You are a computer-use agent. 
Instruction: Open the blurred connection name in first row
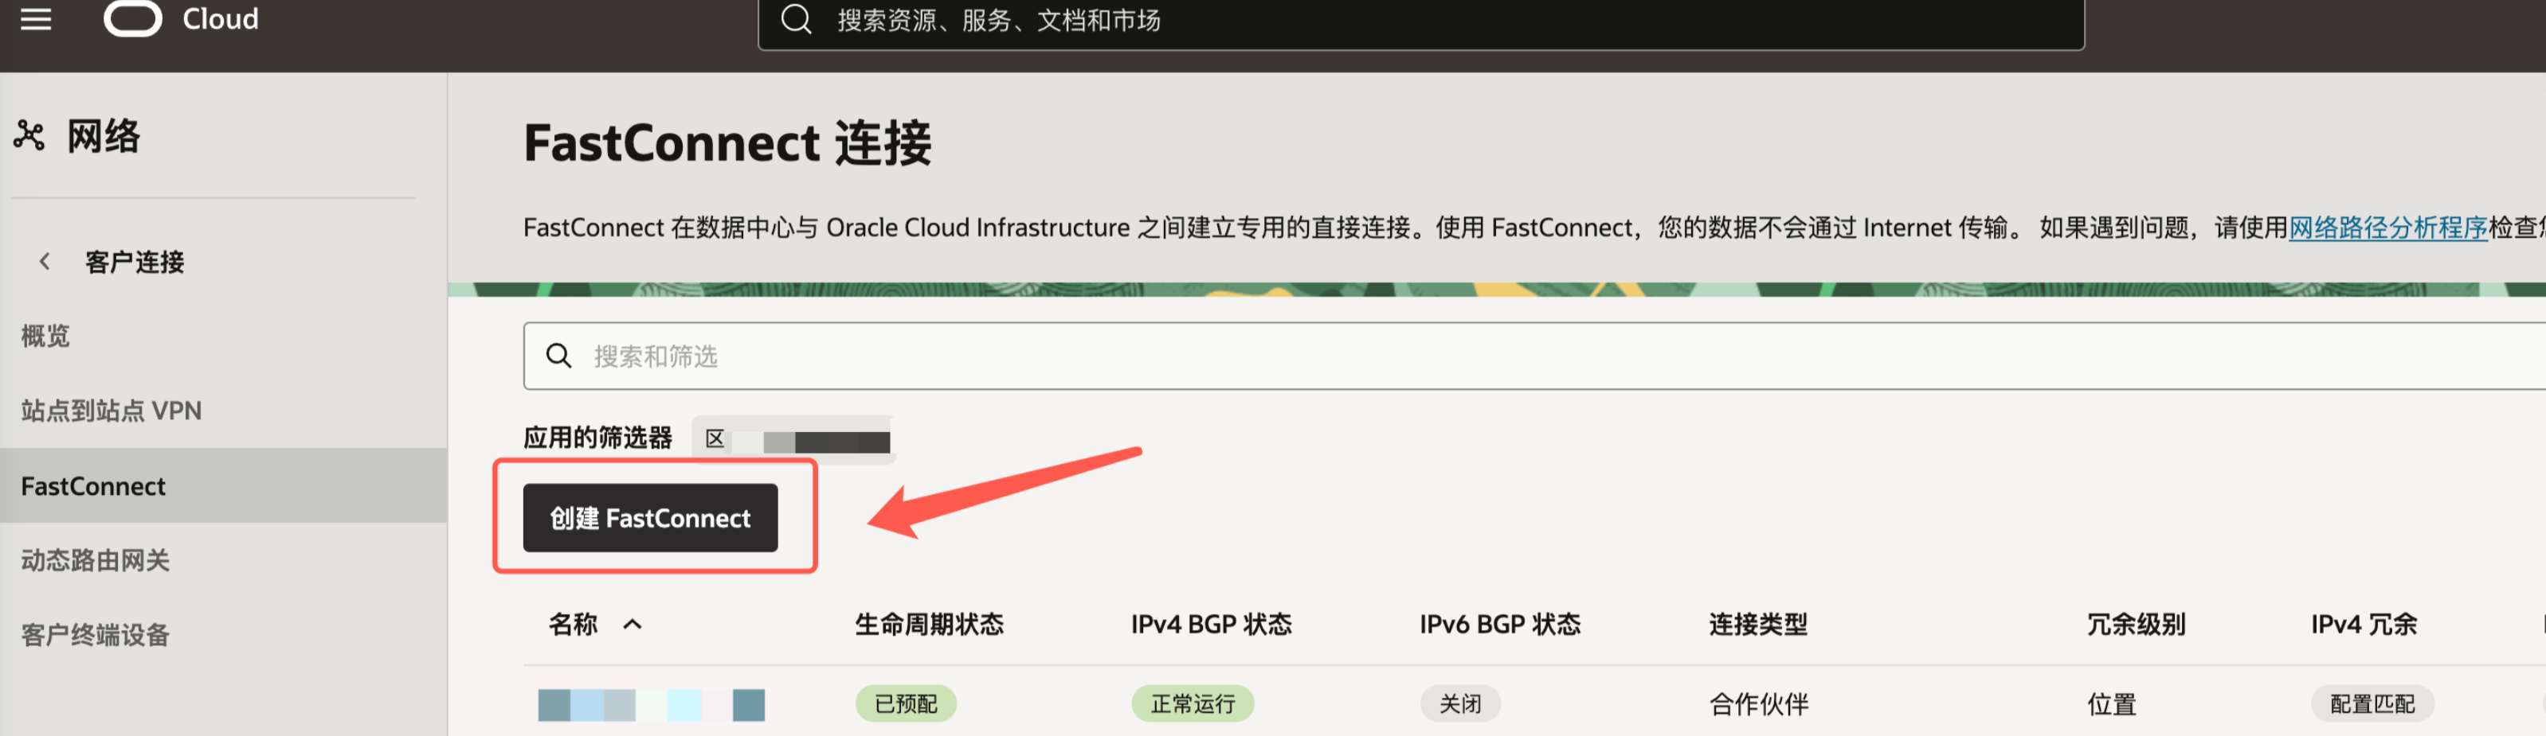point(652,704)
